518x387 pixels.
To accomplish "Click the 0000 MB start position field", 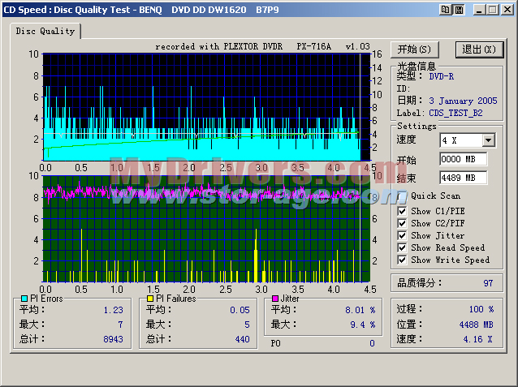I will 463,159.
